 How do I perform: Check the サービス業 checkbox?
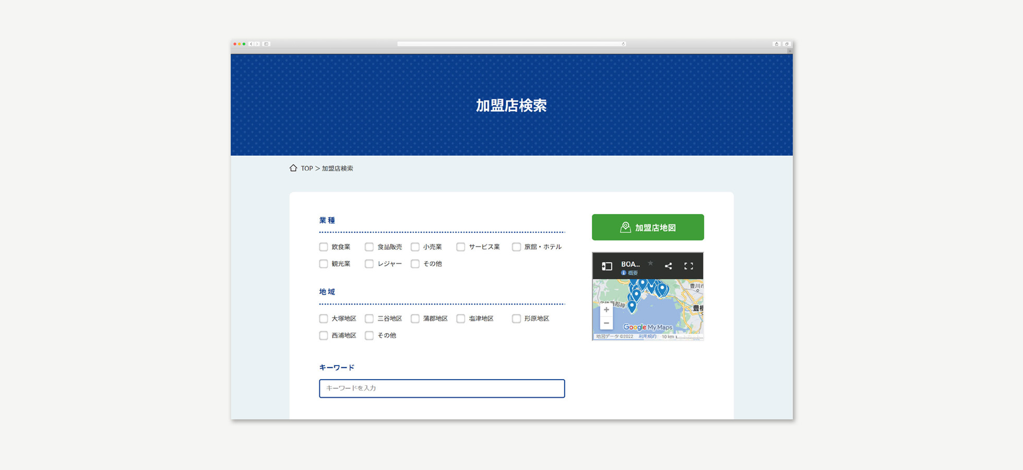460,247
